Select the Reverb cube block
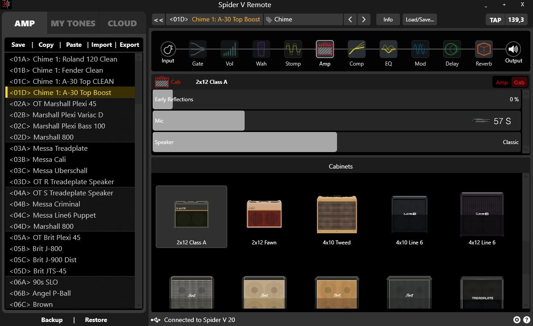Image resolution: width=533 pixels, height=326 pixels. point(484,50)
